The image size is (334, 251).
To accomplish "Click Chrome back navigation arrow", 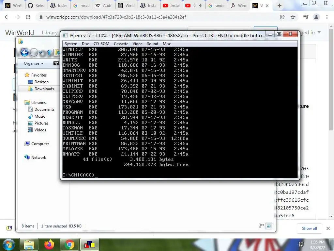I will (7, 17).
